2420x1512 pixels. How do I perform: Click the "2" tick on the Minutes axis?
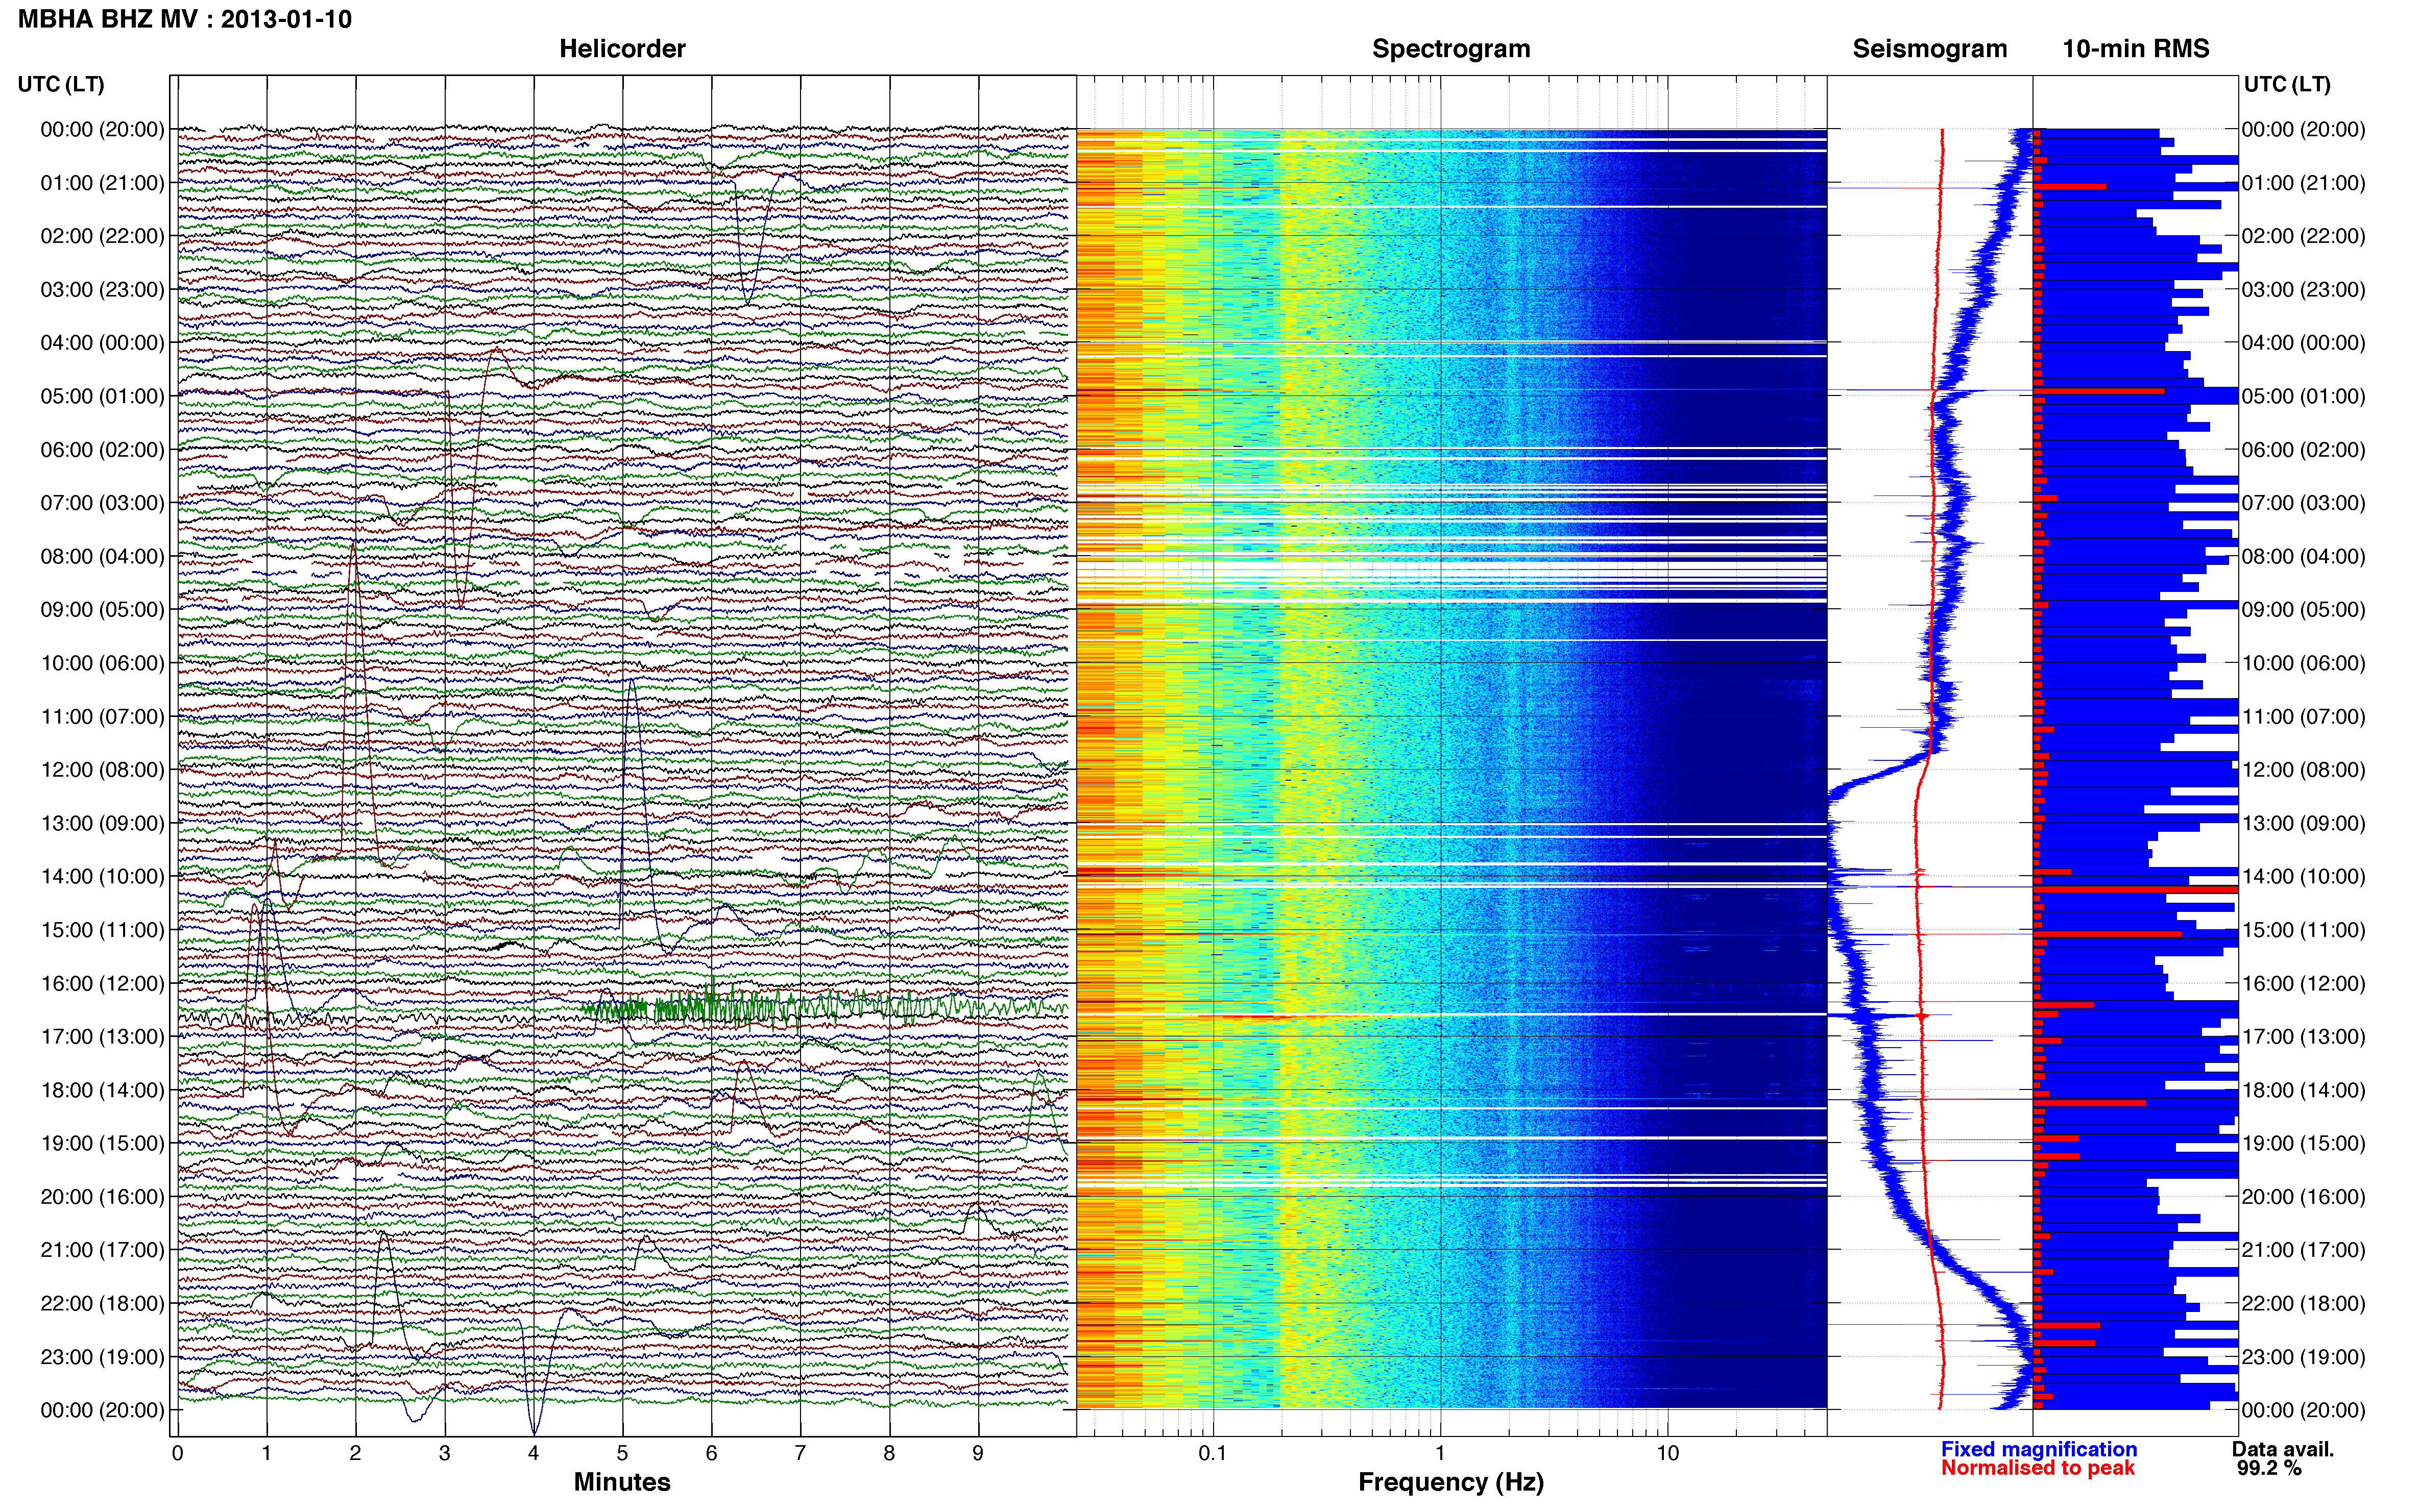click(x=355, y=1453)
